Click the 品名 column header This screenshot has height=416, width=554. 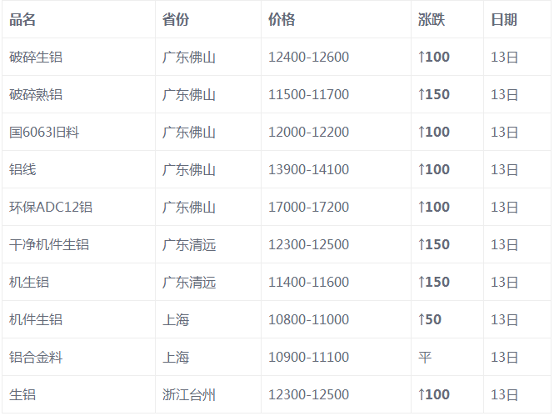click(22, 20)
